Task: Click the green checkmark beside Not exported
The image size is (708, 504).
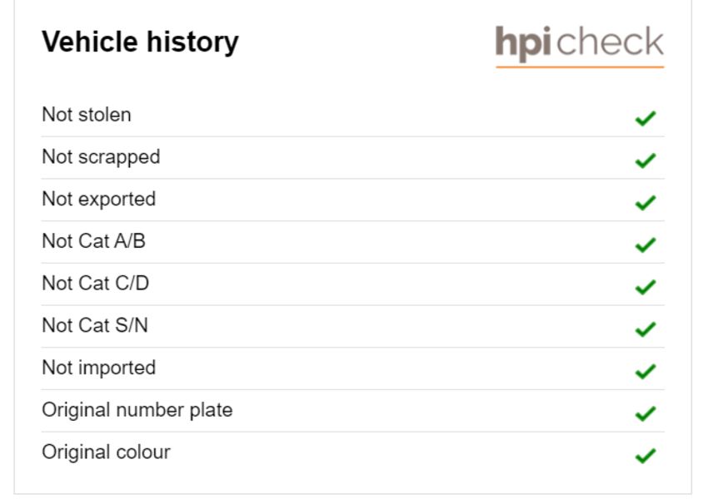Action: [x=646, y=203]
